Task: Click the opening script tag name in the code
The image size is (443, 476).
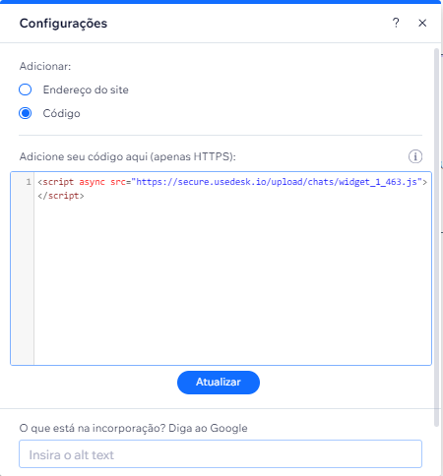Action: point(58,182)
